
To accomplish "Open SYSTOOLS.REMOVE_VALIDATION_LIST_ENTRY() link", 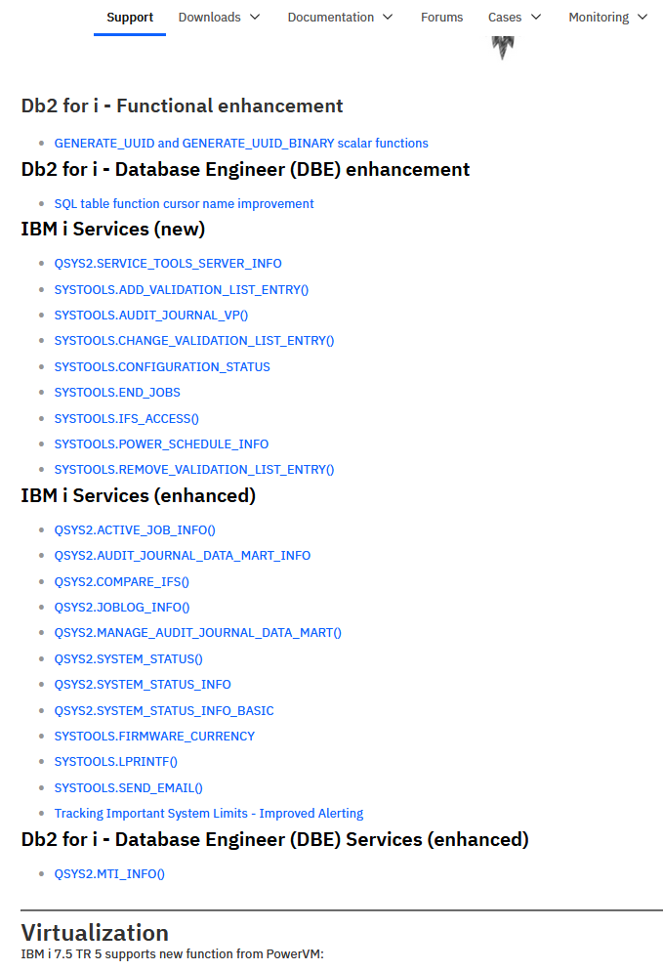I will click(x=194, y=470).
